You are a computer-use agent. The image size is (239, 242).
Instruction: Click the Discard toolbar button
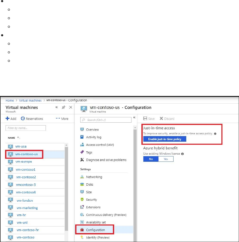167,119
